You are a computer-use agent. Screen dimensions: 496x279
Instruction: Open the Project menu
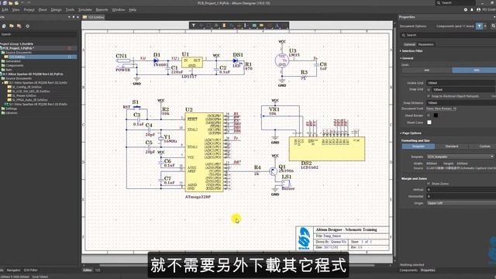point(29,10)
